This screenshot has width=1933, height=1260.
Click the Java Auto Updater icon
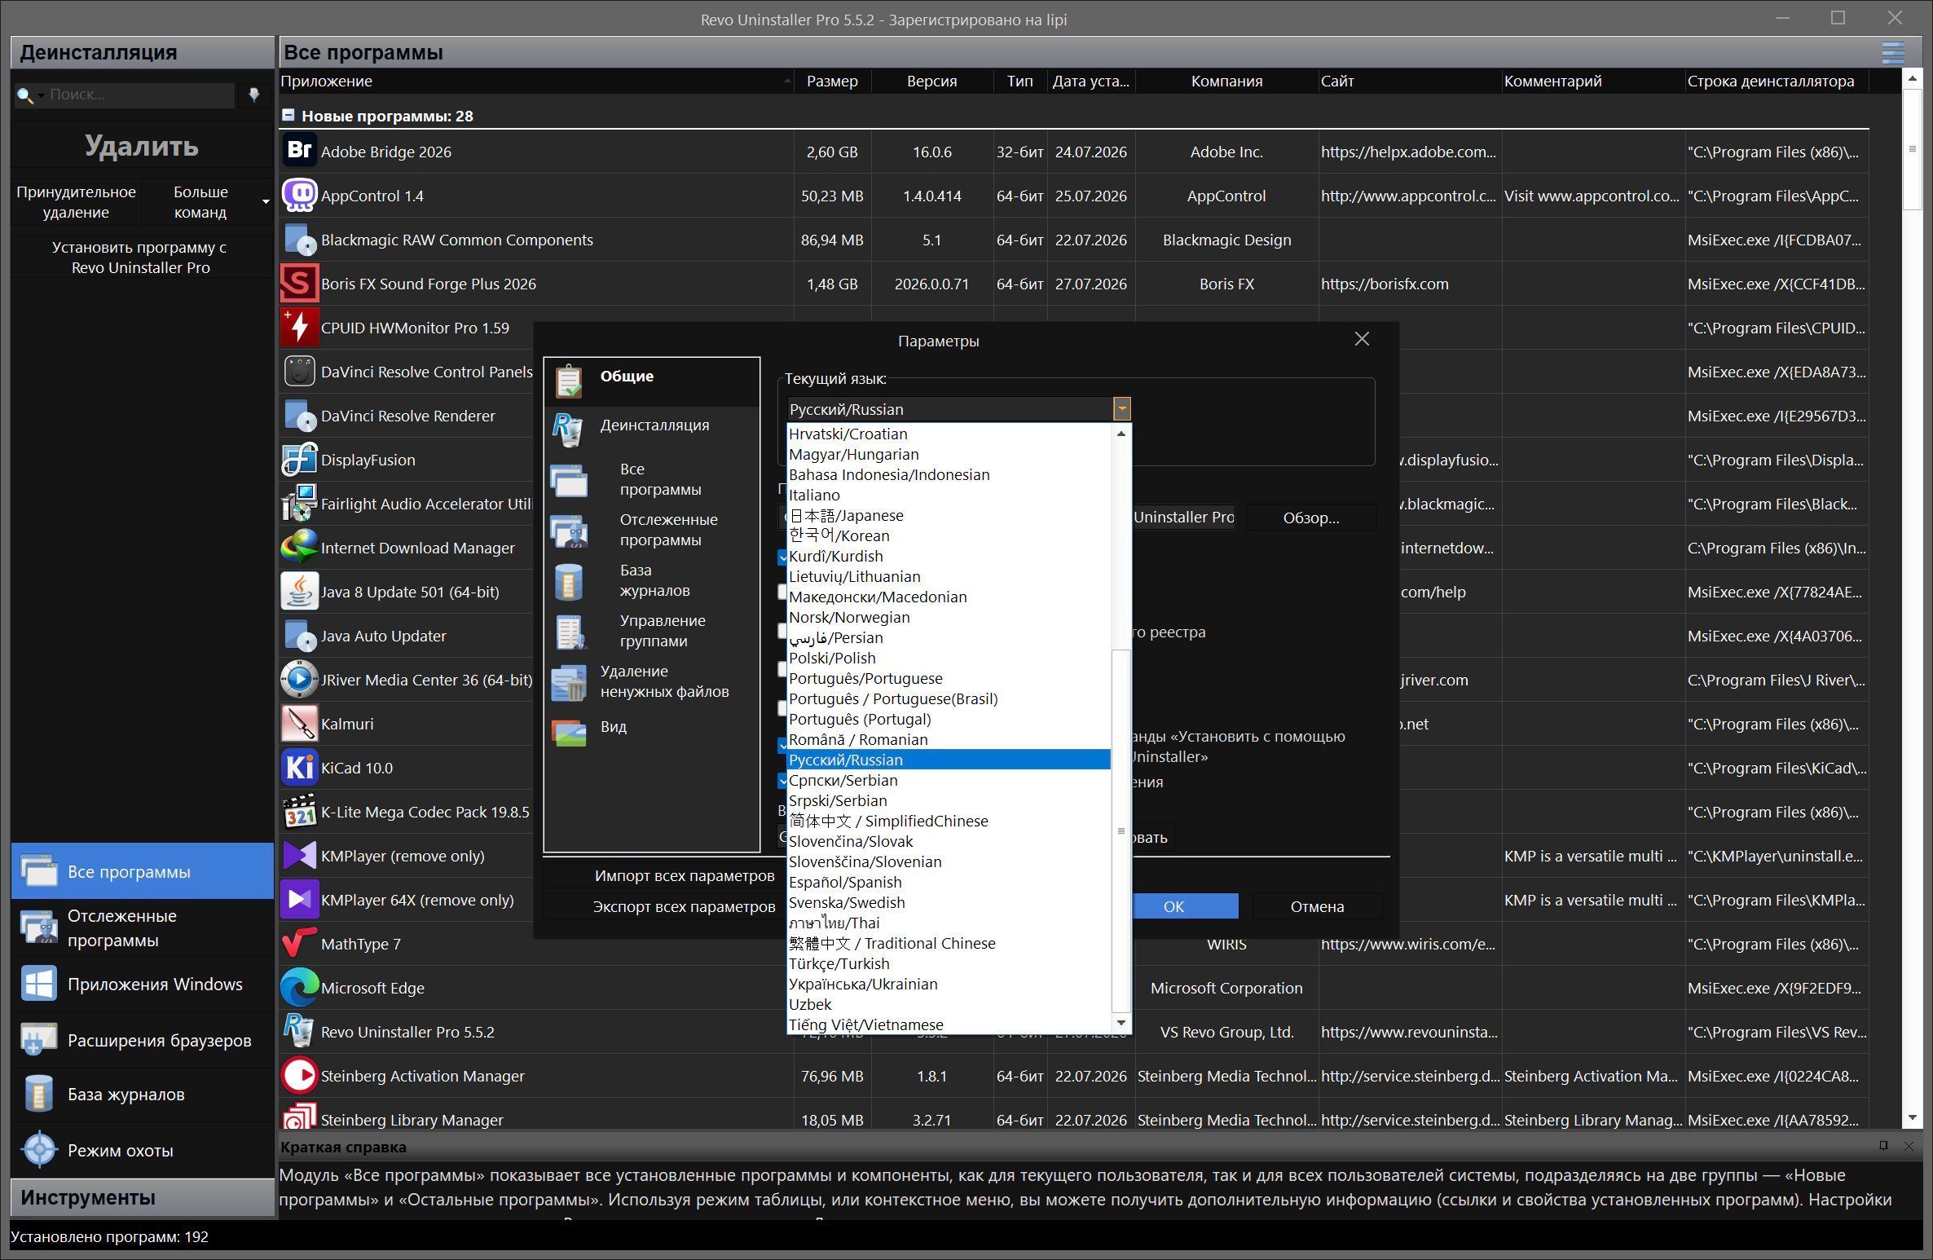(299, 636)
